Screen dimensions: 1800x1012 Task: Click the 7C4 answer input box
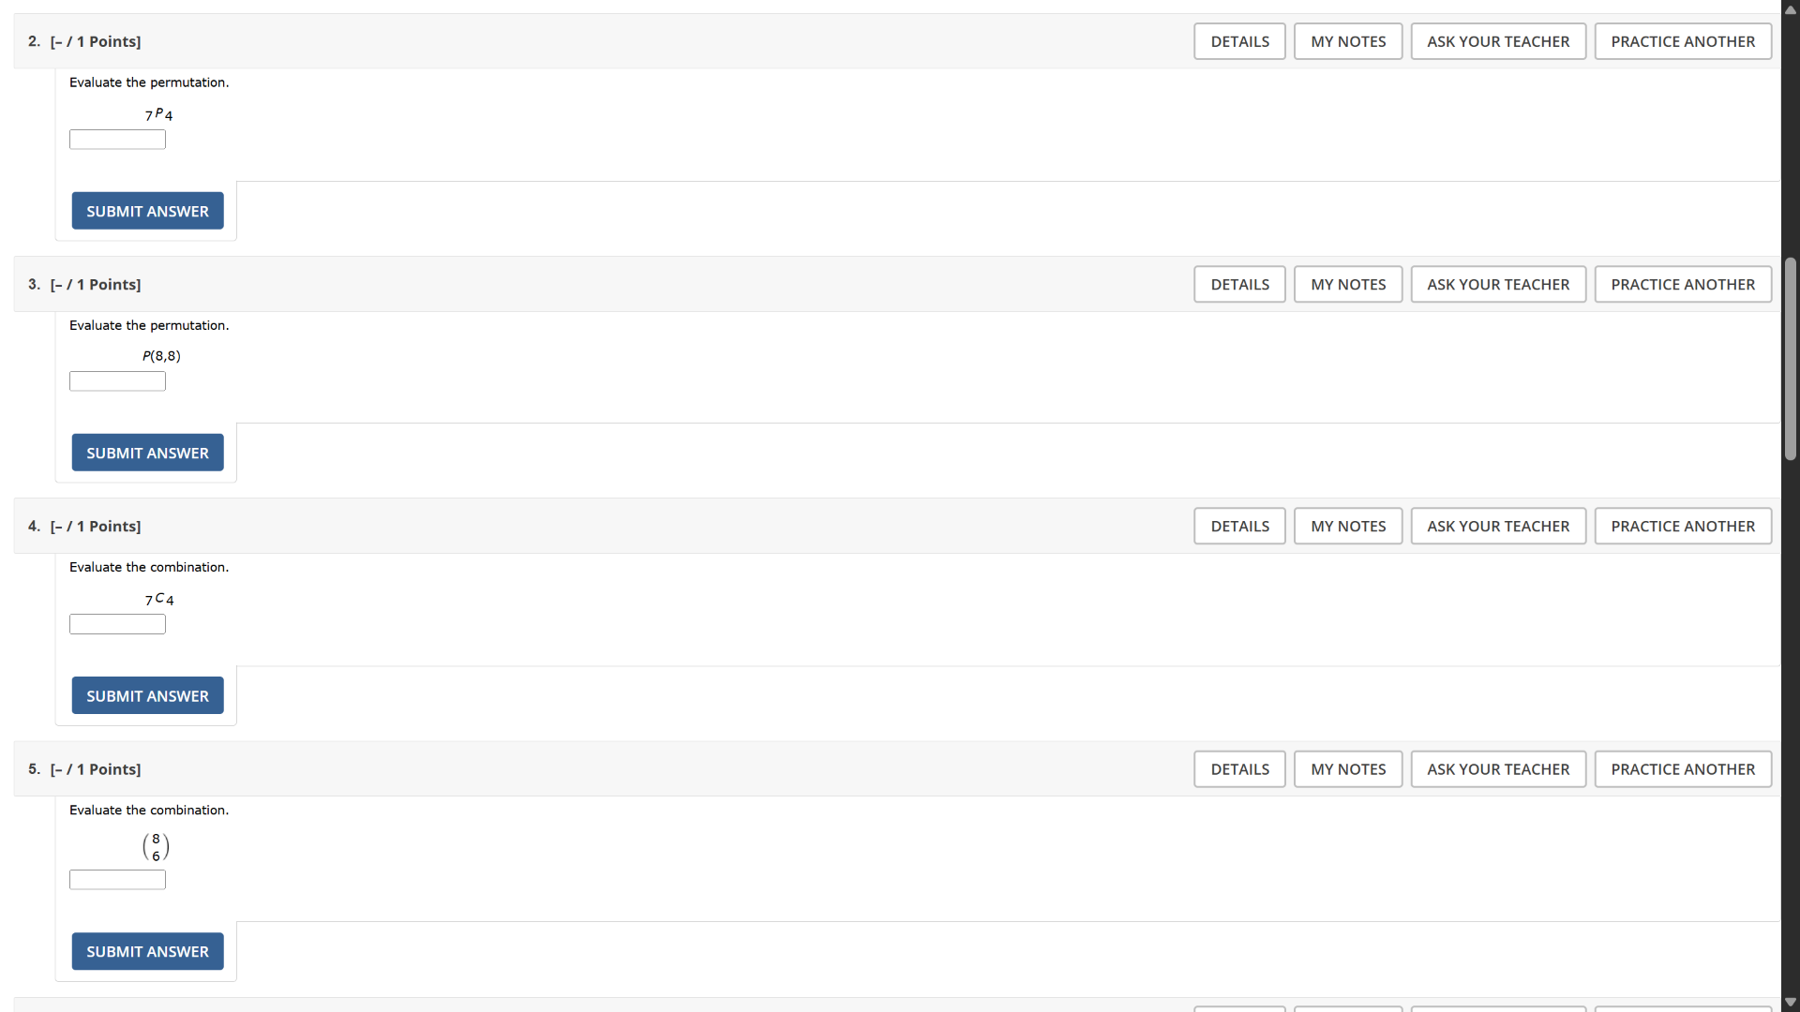coord(117,624)
